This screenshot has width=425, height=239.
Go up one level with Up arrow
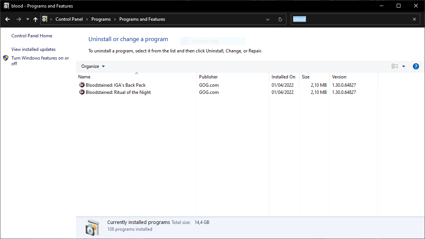pos(36,19)
